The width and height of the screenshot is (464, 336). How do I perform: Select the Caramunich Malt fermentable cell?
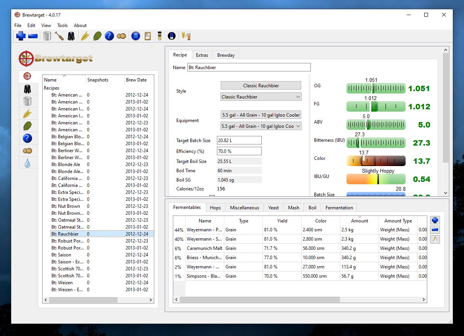coord(205,248)
